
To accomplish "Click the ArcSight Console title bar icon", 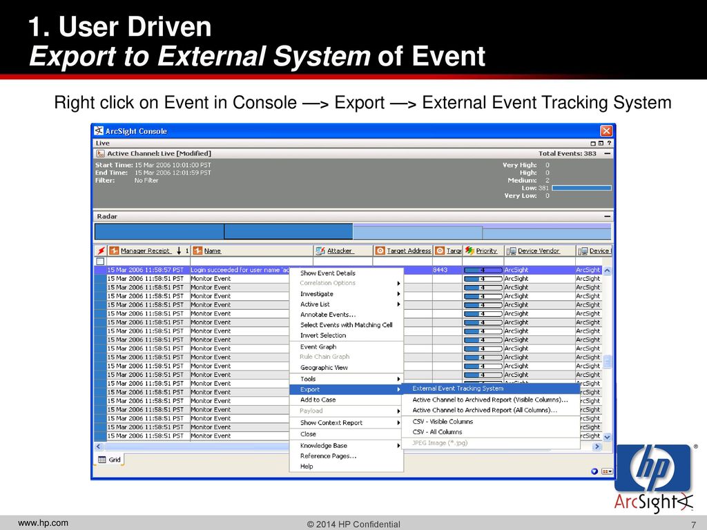I will point(99,131).
